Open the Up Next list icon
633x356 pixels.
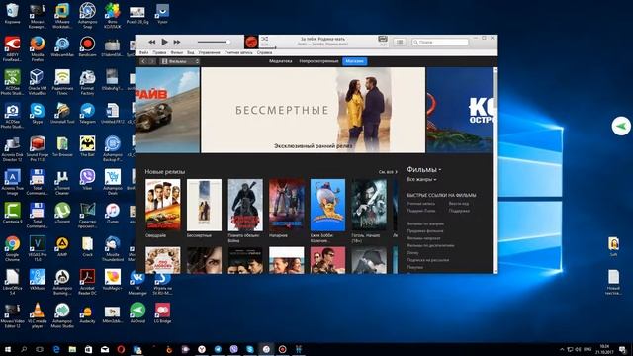(400, 42)
